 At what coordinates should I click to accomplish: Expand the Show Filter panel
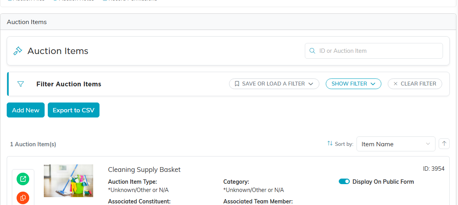point(353,84)
